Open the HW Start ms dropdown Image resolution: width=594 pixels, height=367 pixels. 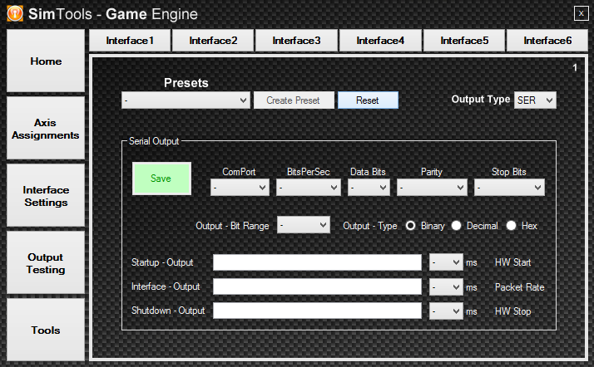coord(446,262)
